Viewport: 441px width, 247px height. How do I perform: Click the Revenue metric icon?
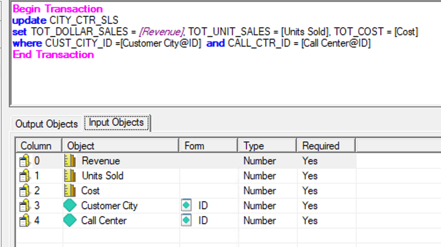[x=70, y=161]
